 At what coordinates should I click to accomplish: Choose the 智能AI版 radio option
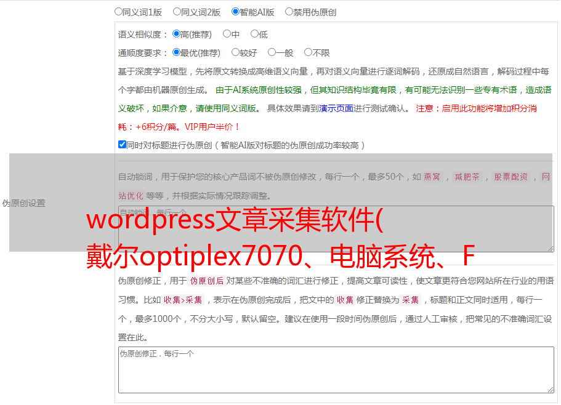[x=235, y=12]
